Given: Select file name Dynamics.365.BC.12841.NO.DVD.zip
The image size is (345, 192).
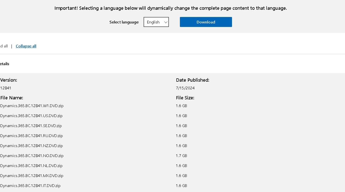Looking at the screenshot, I should [x=32, y=155].
